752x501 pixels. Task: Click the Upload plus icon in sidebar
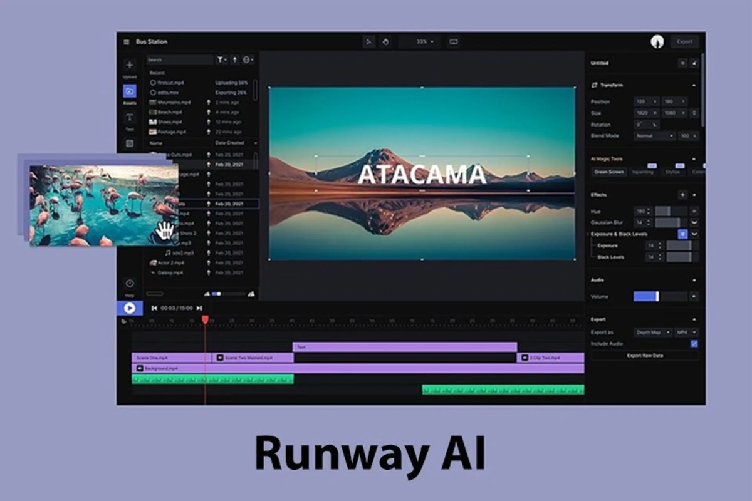(130, 65)
